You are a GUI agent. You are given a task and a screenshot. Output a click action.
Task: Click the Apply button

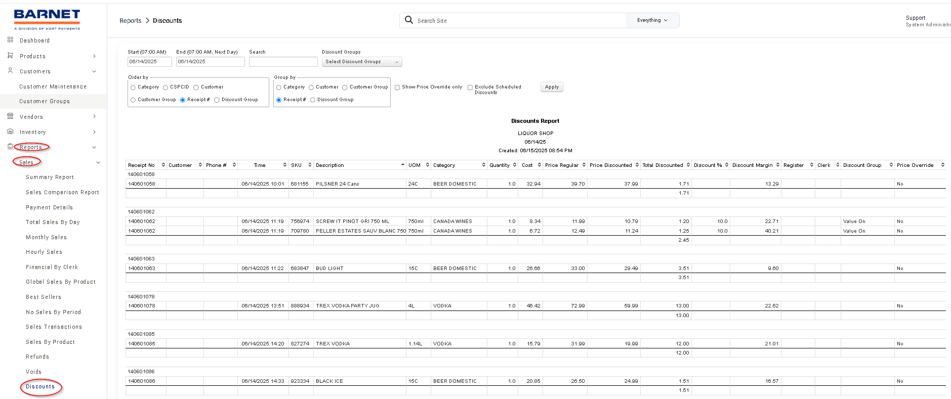pos(552,87)
